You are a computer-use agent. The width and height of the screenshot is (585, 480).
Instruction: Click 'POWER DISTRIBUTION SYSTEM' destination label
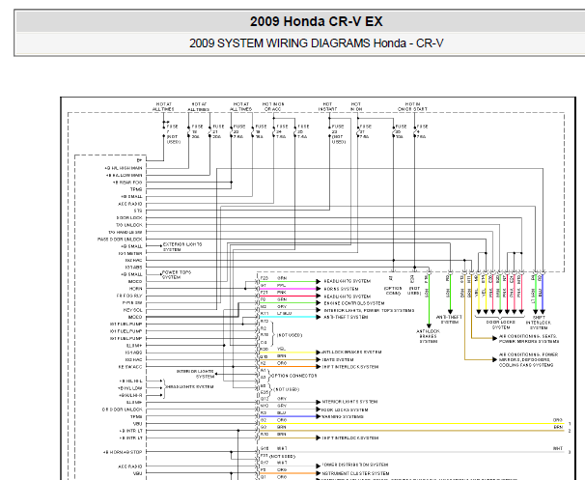point(355,466)
